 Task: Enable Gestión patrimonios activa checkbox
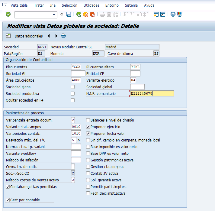coord(88,160)
